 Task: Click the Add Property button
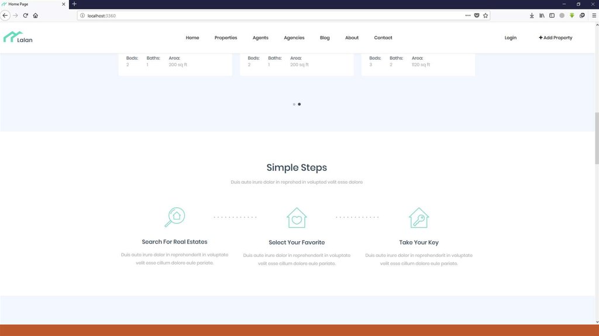[x=555, y=37]
